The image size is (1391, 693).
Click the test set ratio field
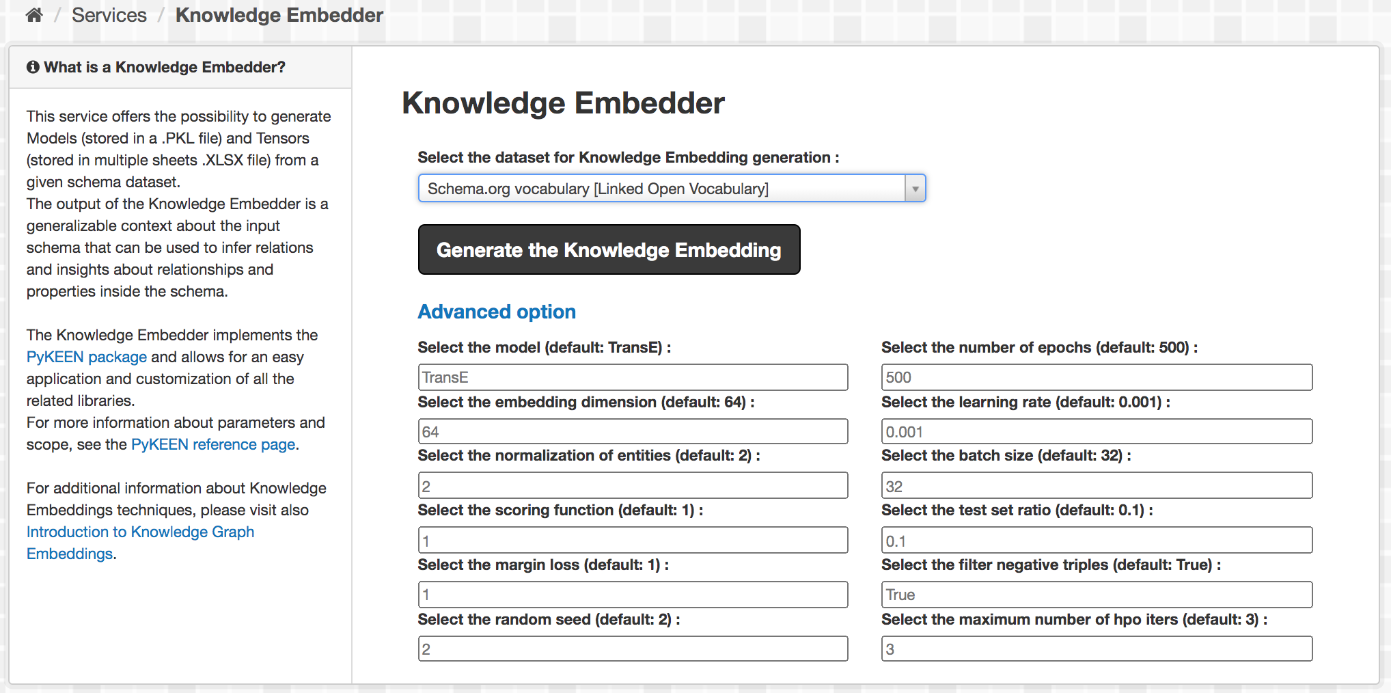[1097, 541]
